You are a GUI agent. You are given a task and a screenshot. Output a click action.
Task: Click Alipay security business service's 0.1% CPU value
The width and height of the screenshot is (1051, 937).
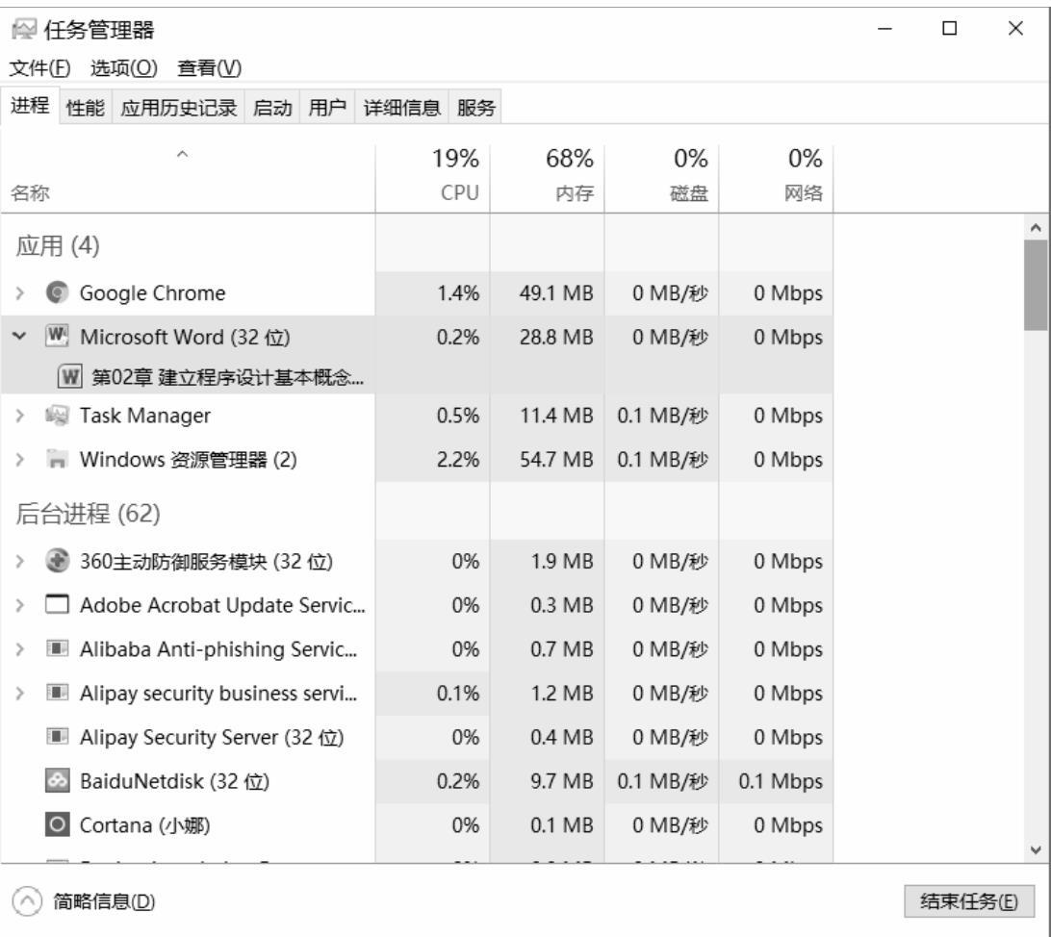click(458, 693)
